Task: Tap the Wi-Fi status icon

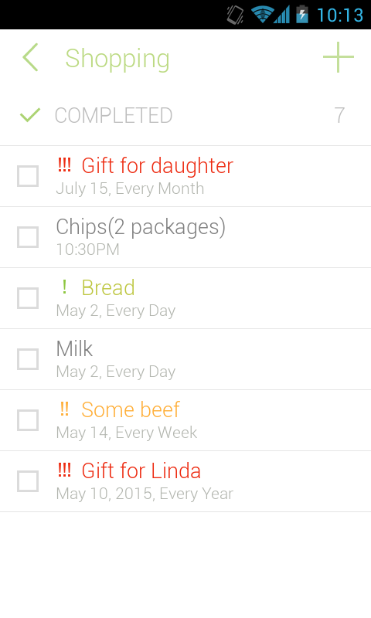Action: pos(262,15)
